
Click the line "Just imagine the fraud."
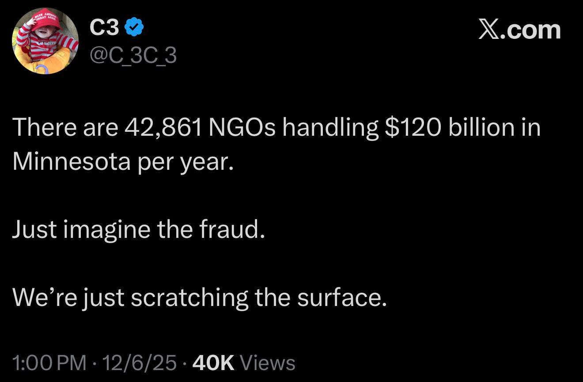click(x=139, y=230)
